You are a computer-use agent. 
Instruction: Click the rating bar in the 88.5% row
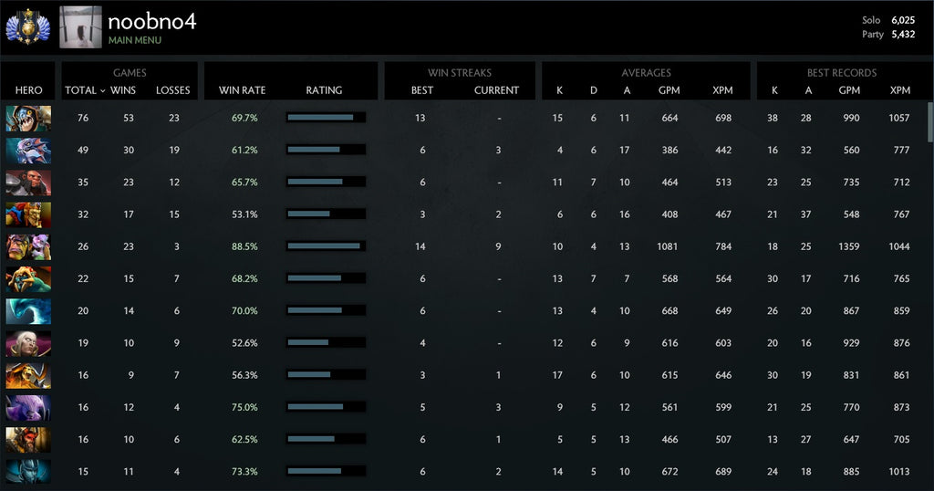coord(326,246)
